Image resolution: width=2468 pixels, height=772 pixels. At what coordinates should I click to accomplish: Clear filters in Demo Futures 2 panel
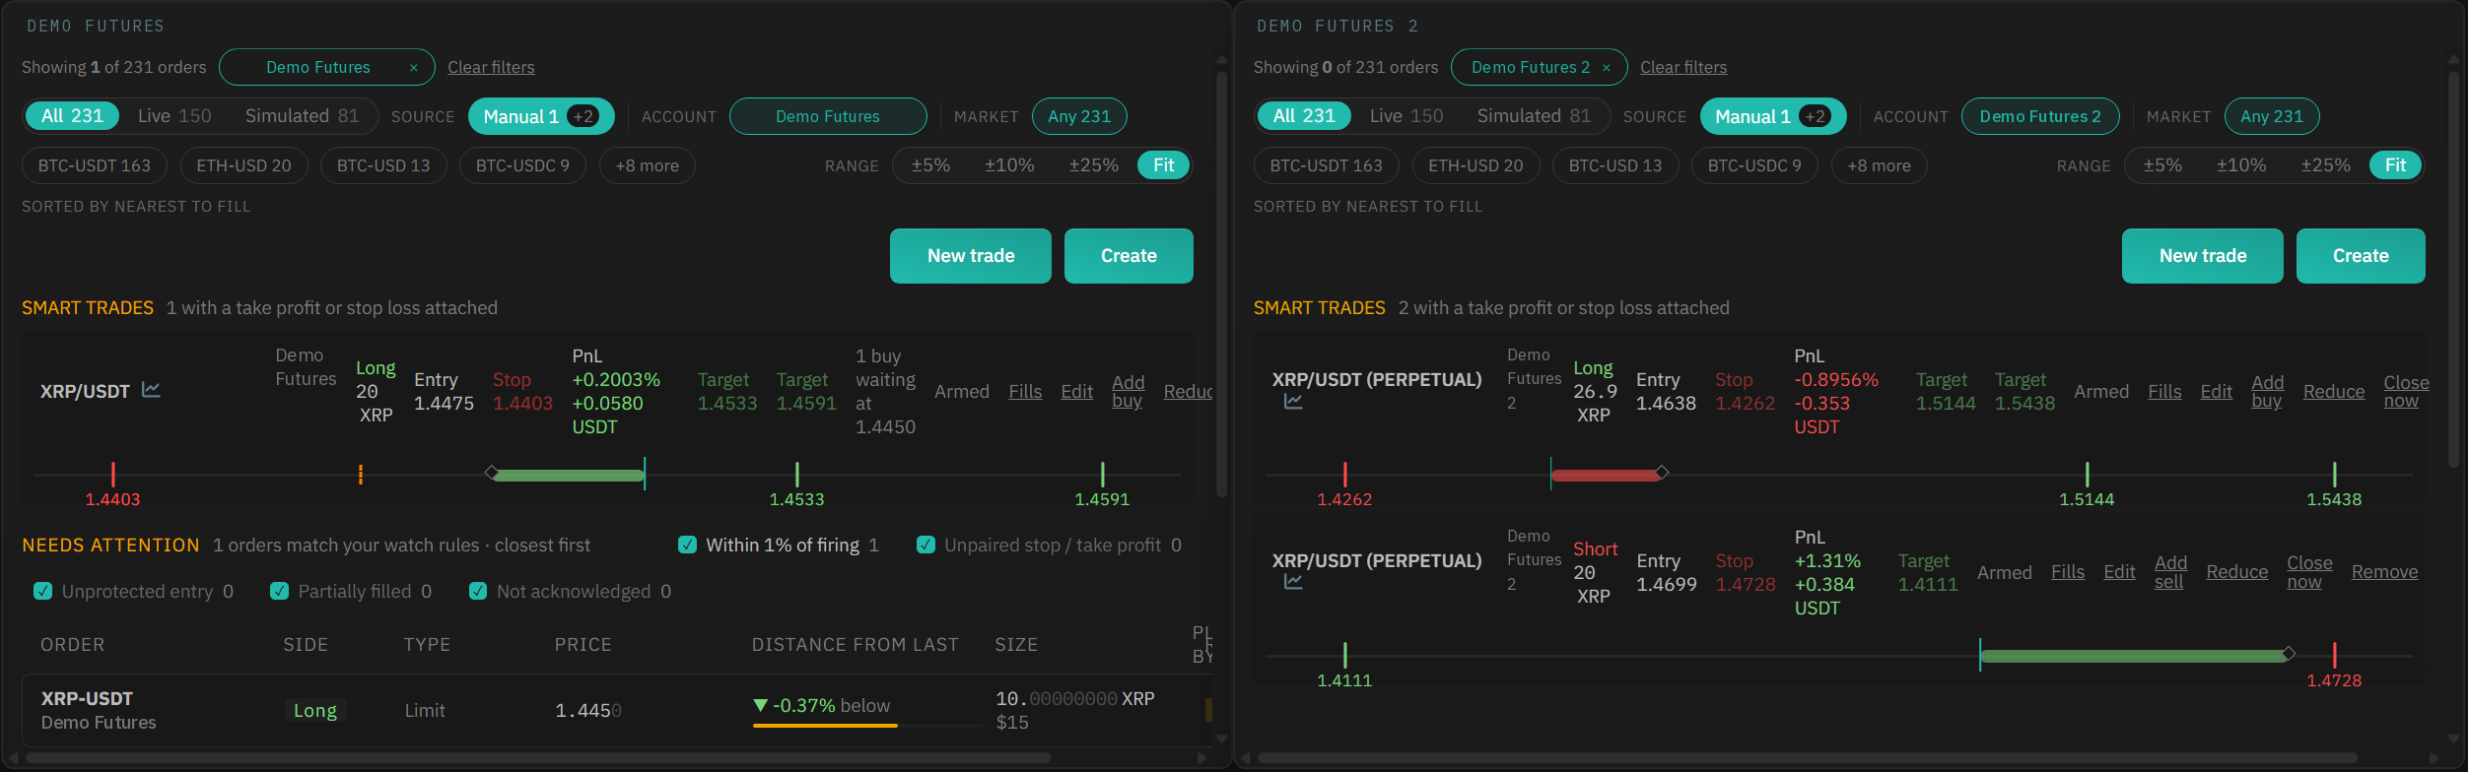pos(1683,67)
